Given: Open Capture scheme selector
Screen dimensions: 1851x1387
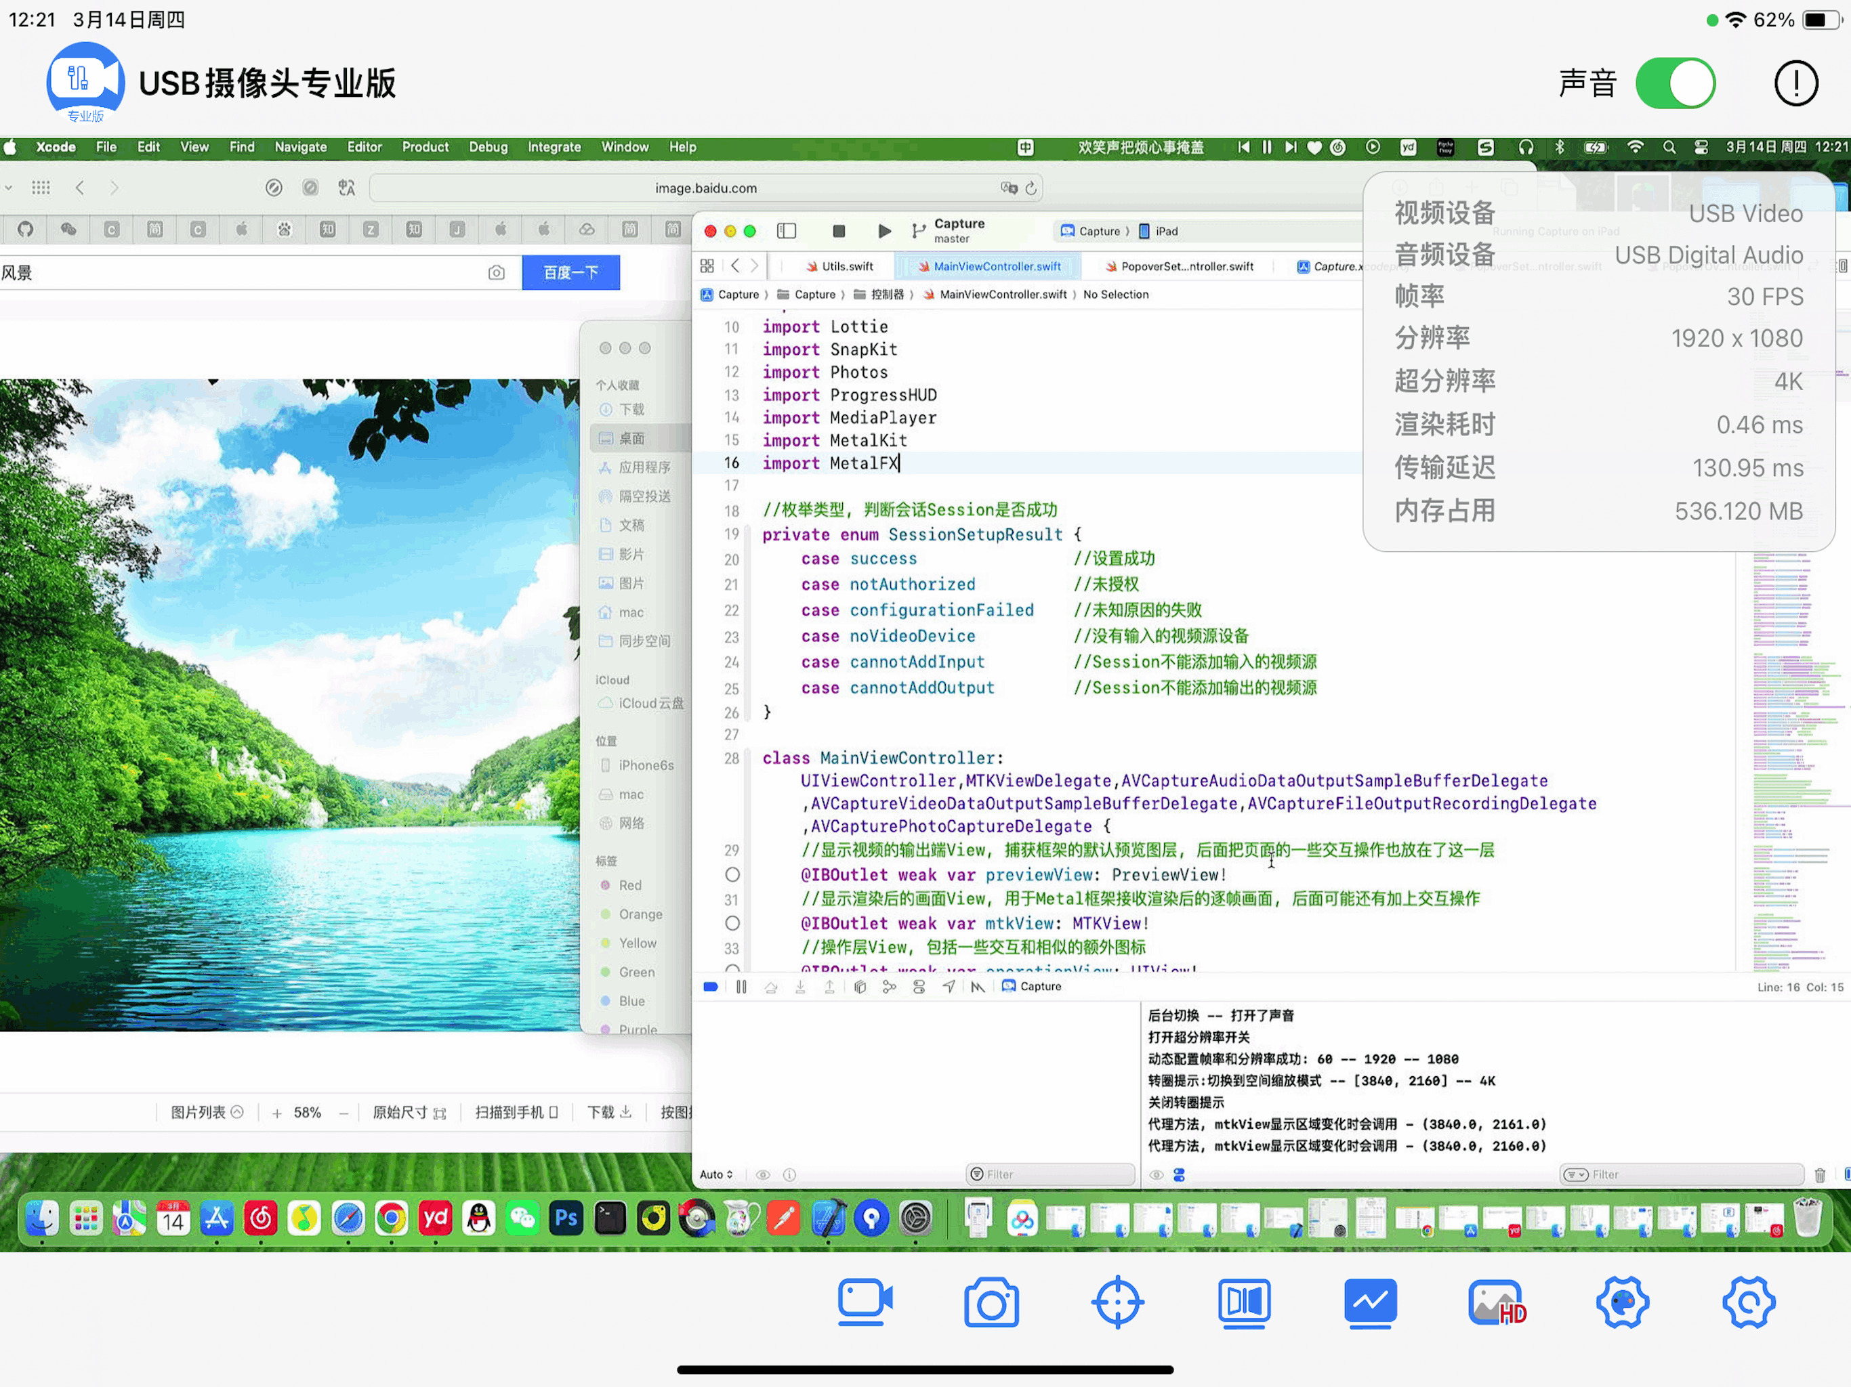Looking at the screenshot, I should 1091,231.
